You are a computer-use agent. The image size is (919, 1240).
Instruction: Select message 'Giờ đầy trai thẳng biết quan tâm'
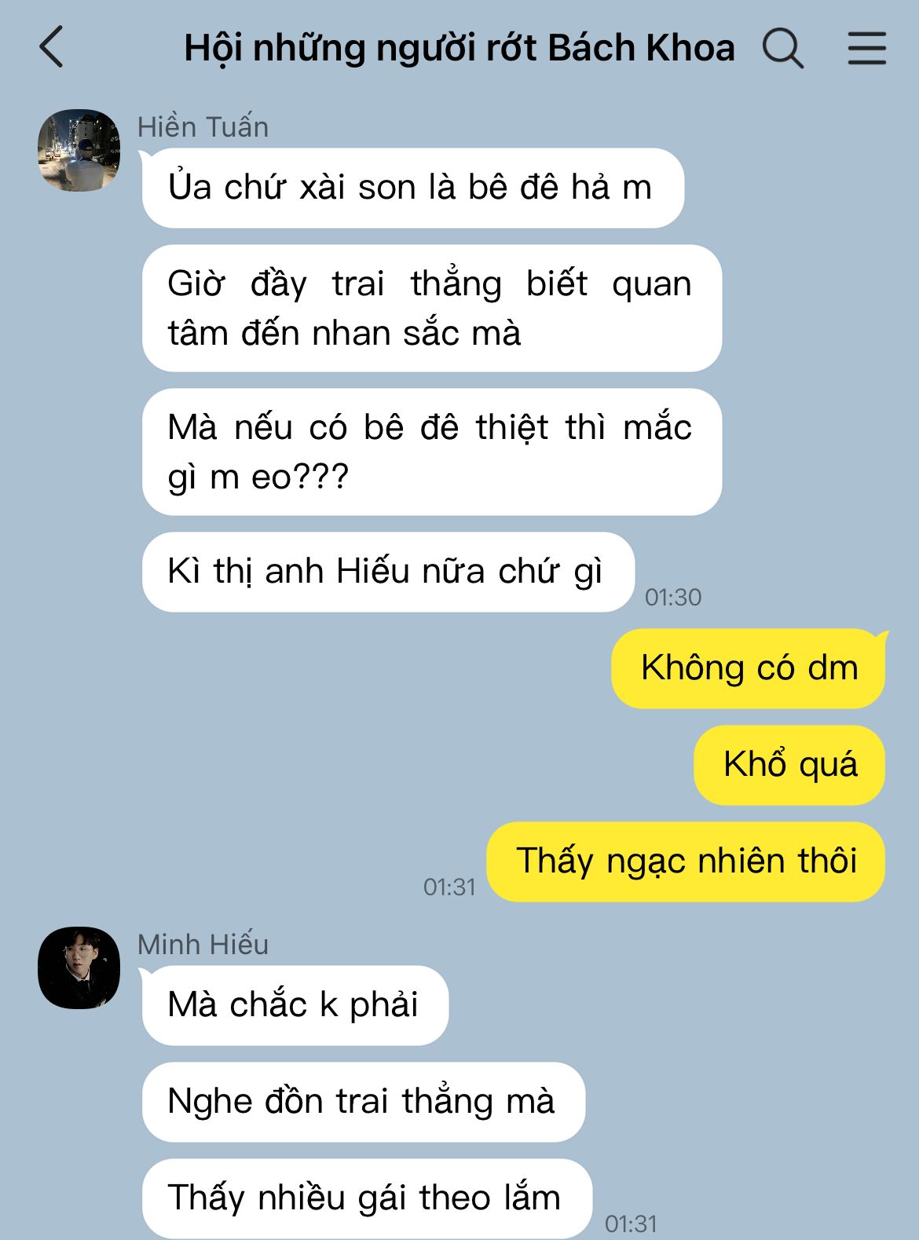[x=432, y=308]
